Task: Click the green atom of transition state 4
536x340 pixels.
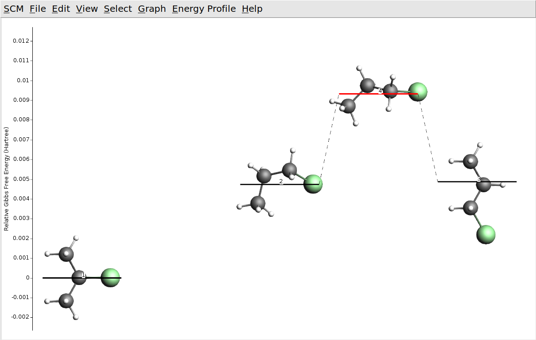Action: (418, 91)
